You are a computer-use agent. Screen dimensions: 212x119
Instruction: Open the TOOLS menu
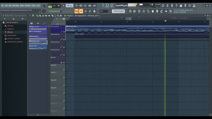(34, 6)
